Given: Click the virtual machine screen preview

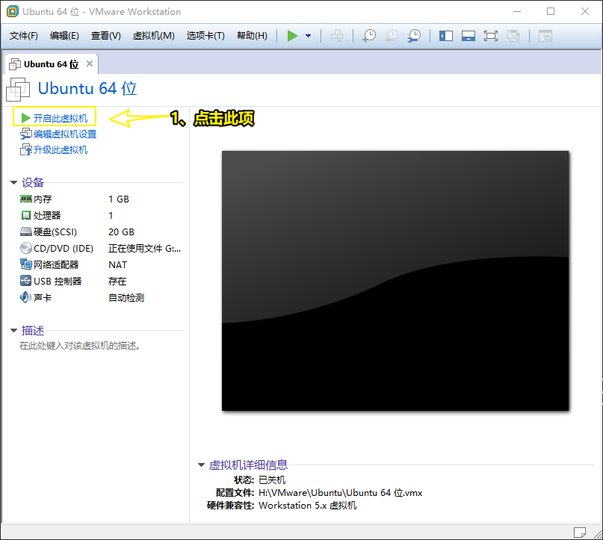Looking at the screenshot, I should [x=395, y=280].
